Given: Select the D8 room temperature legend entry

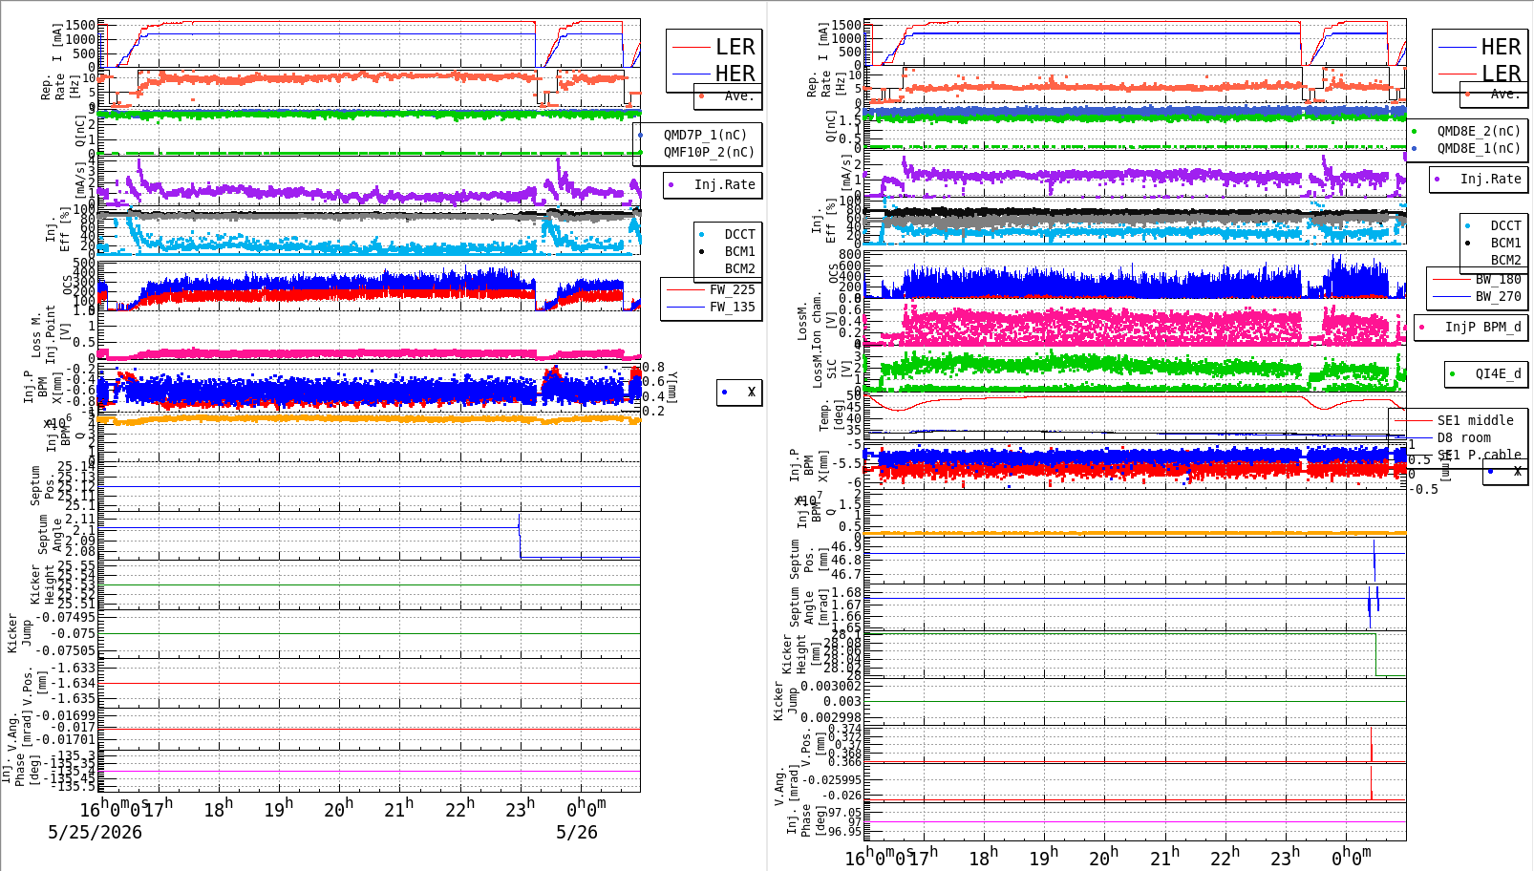Looking at the screenshot, I should point(1463,437).
